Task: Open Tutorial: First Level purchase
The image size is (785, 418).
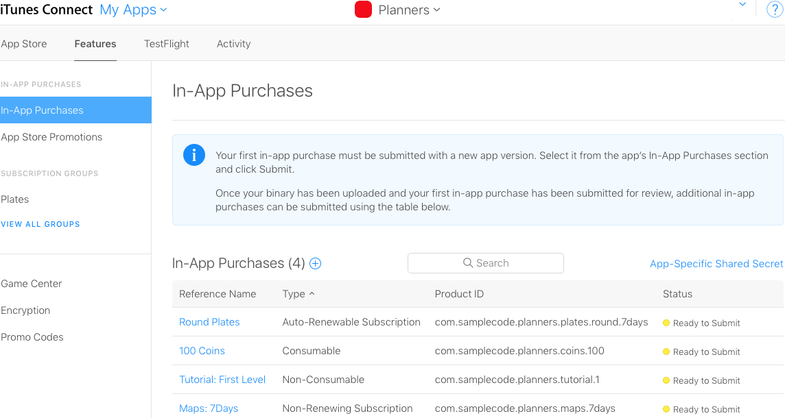Action: (x=222, y=380)
